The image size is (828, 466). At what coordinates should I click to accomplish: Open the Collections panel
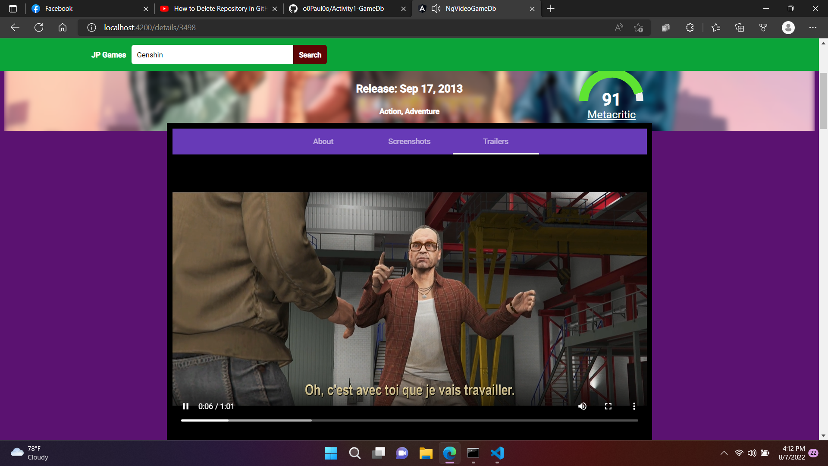point(740,28)
